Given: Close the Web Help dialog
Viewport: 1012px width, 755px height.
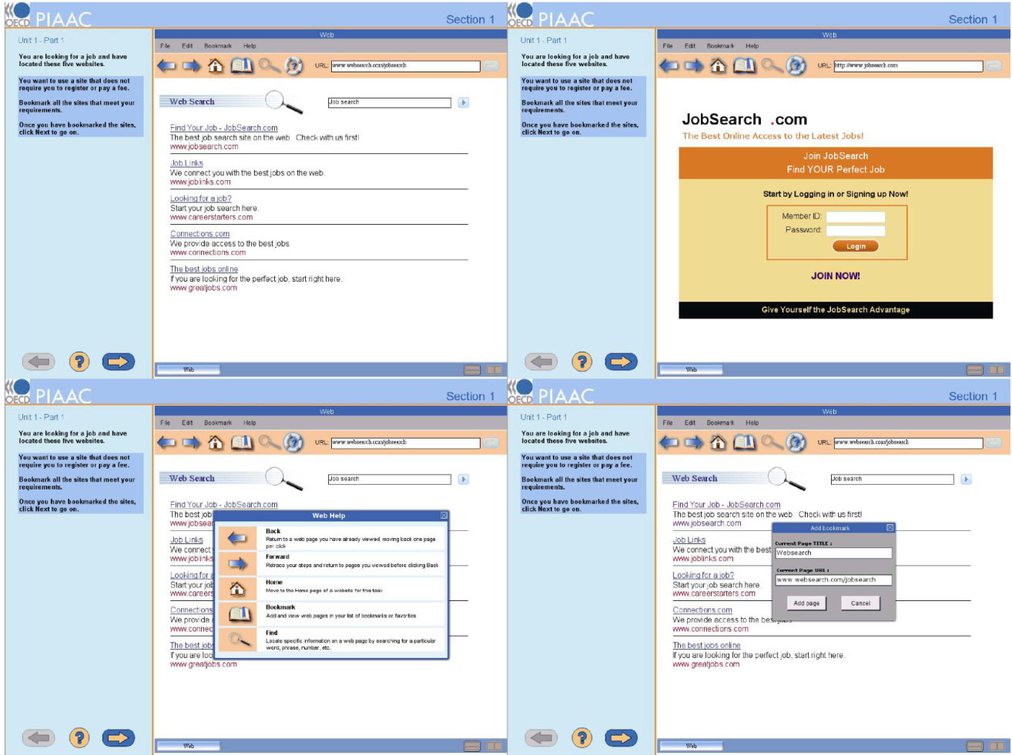Looking at the screenshot, I should [x=444, y=516].
